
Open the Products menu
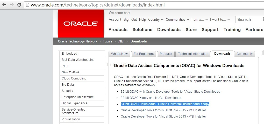[118, 30]
